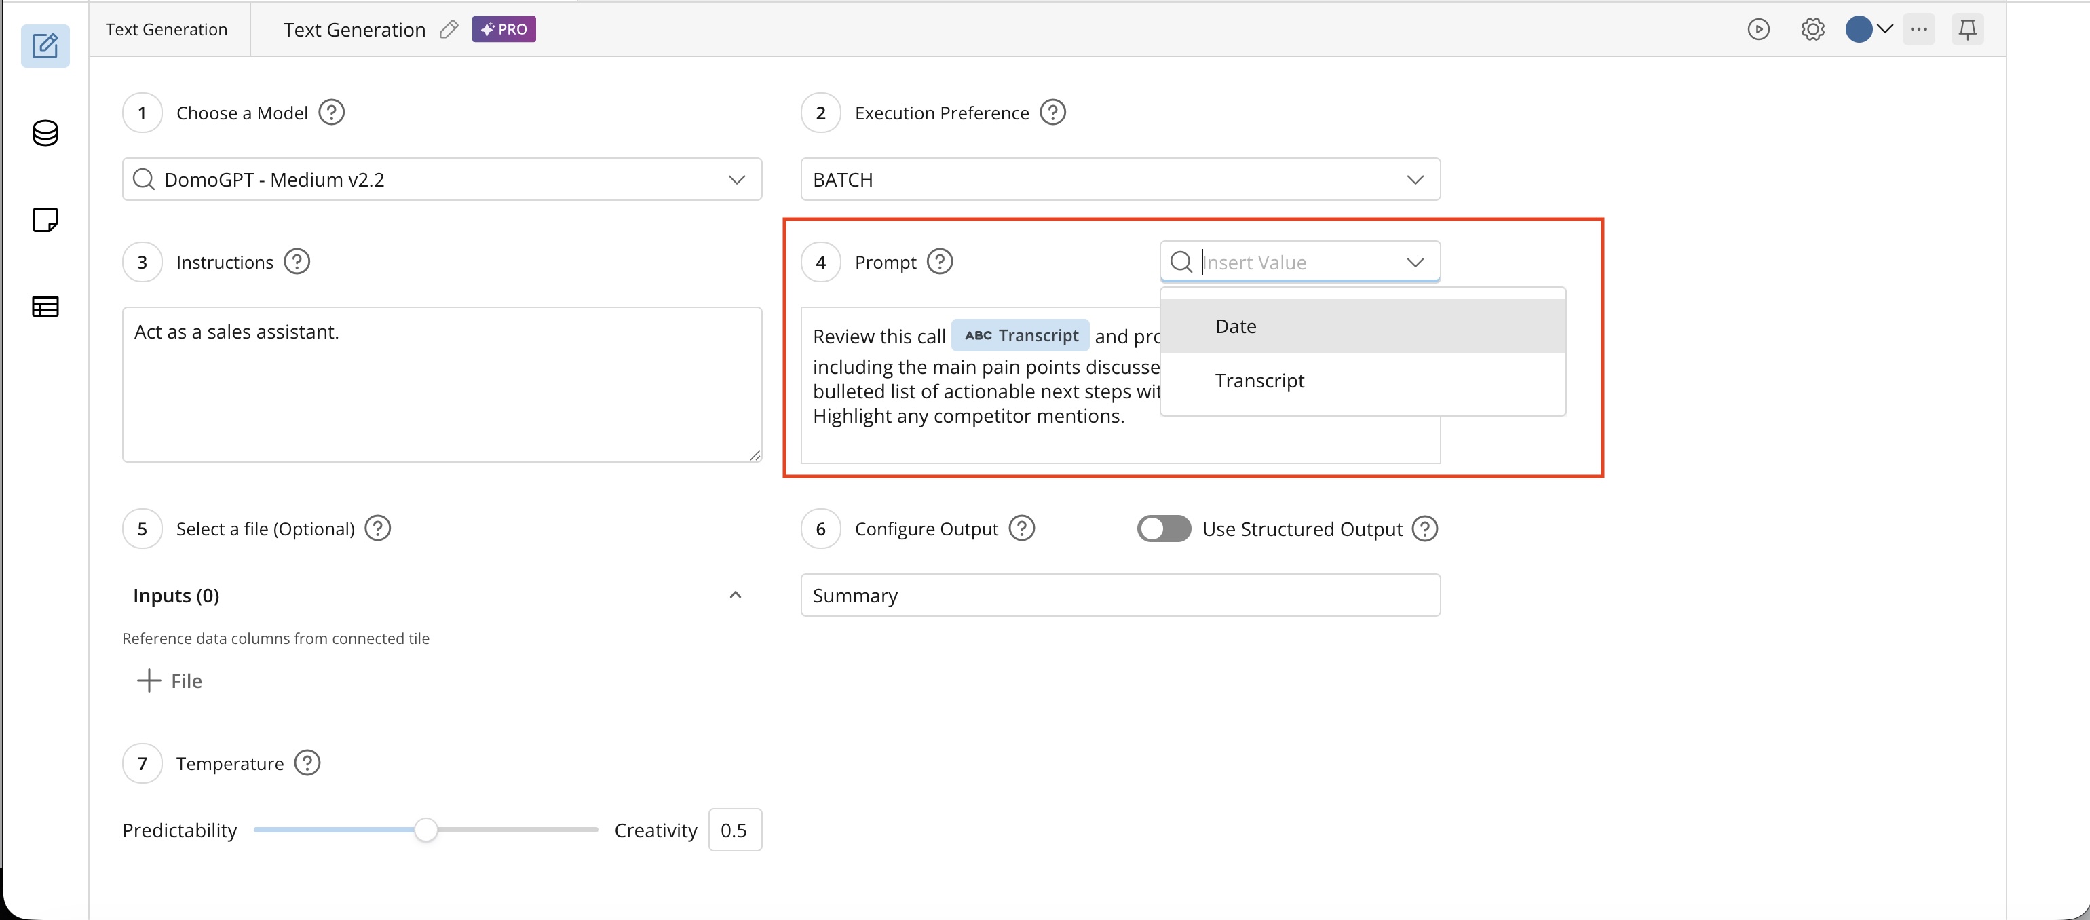Click the run preview play icon
The width and height of the screenshot is (2090, 920).
1758,30
